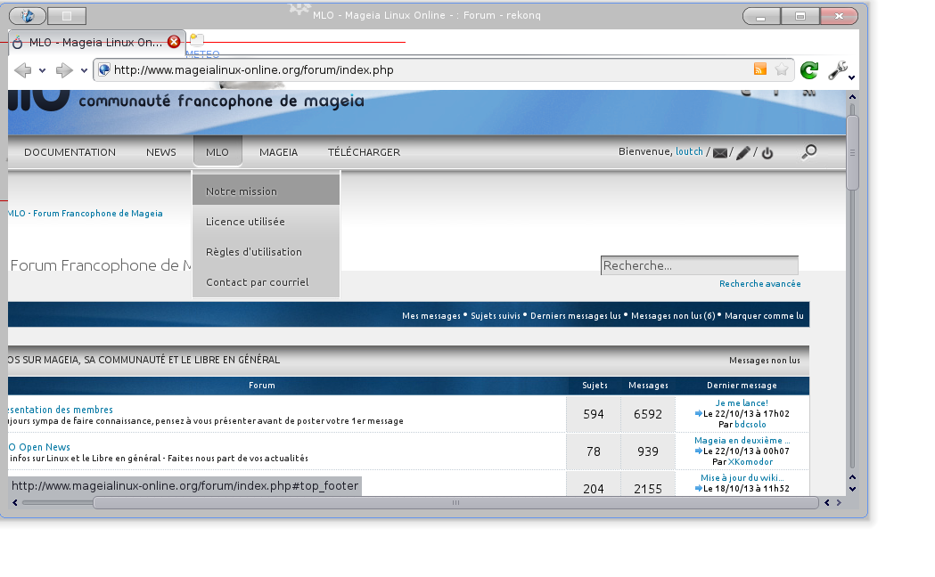Expand the back history dropdown arrow
The width and height of the screenshot is (935, 577).
(42, 71)
